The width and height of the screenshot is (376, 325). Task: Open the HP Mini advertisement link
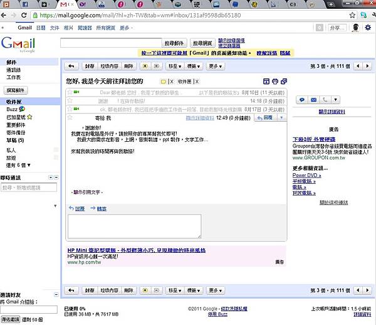(x=137, y=250)
